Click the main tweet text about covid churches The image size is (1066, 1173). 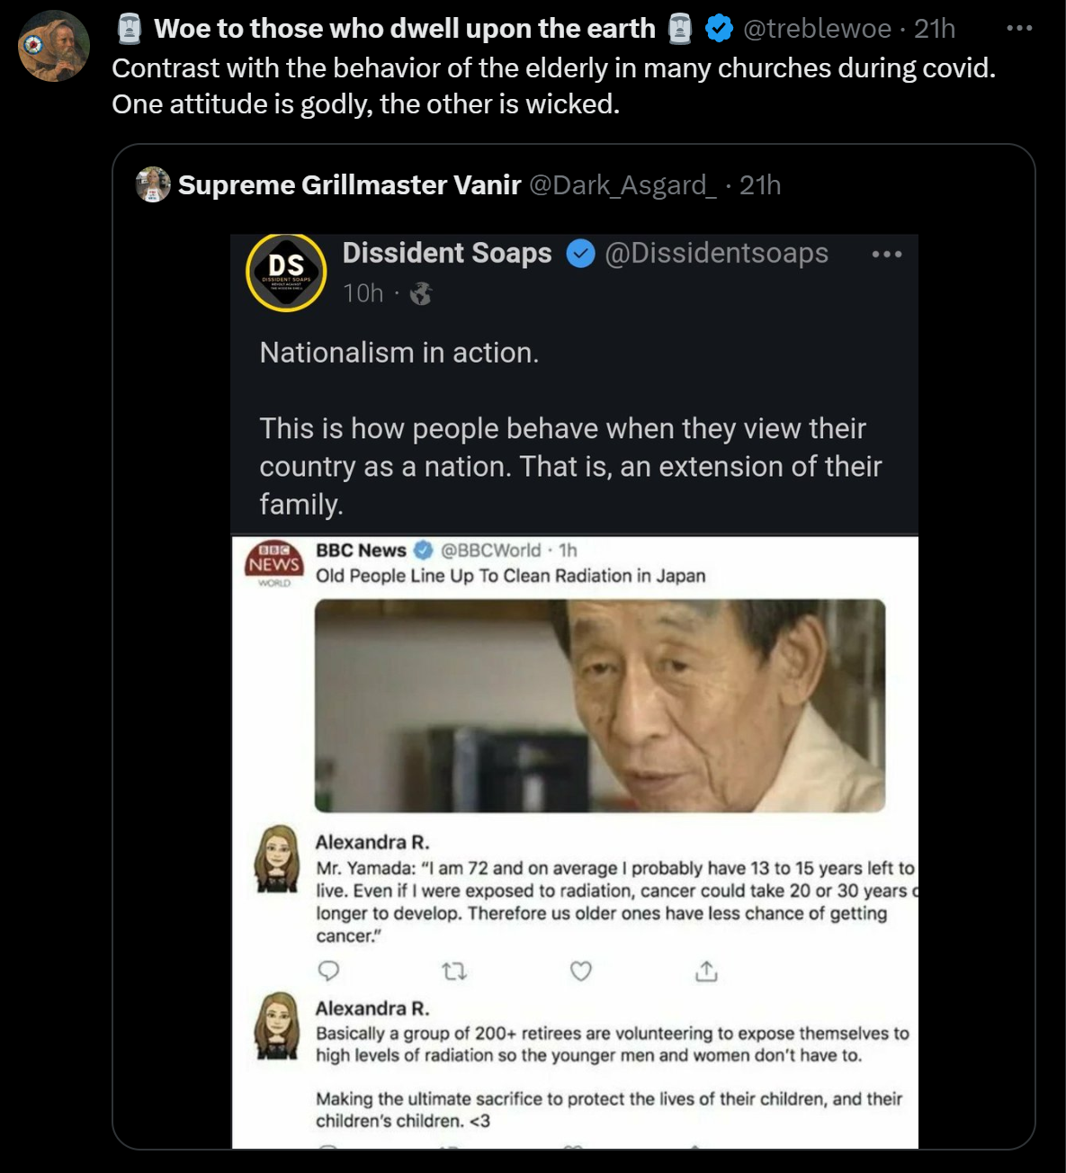pyautogui.click(x=553, y=86)
